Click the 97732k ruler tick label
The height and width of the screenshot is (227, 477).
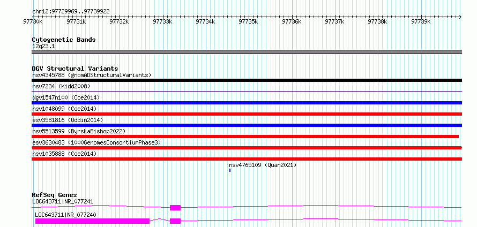click(x=119, y=22)
